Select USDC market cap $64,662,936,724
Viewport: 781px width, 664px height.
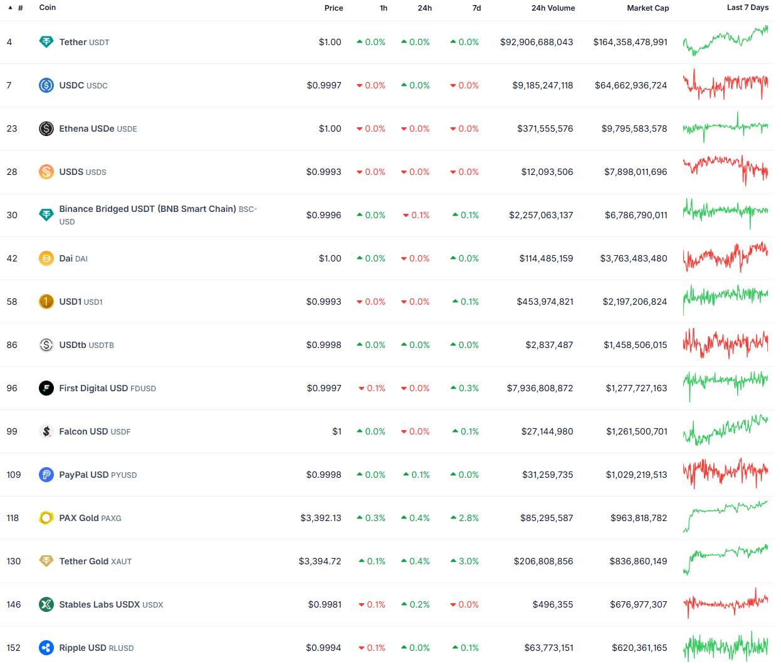(631, 85)
